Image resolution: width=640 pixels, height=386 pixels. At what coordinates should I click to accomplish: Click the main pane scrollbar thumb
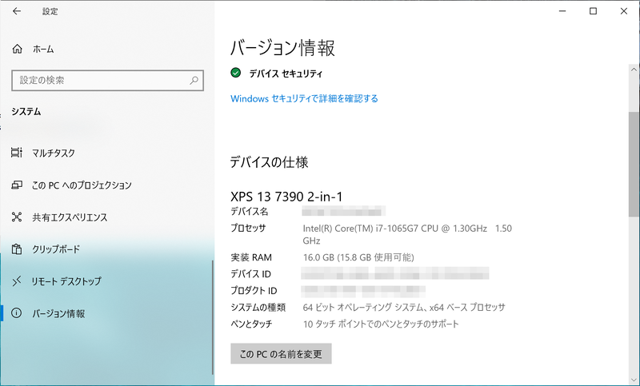pos(634,165)
